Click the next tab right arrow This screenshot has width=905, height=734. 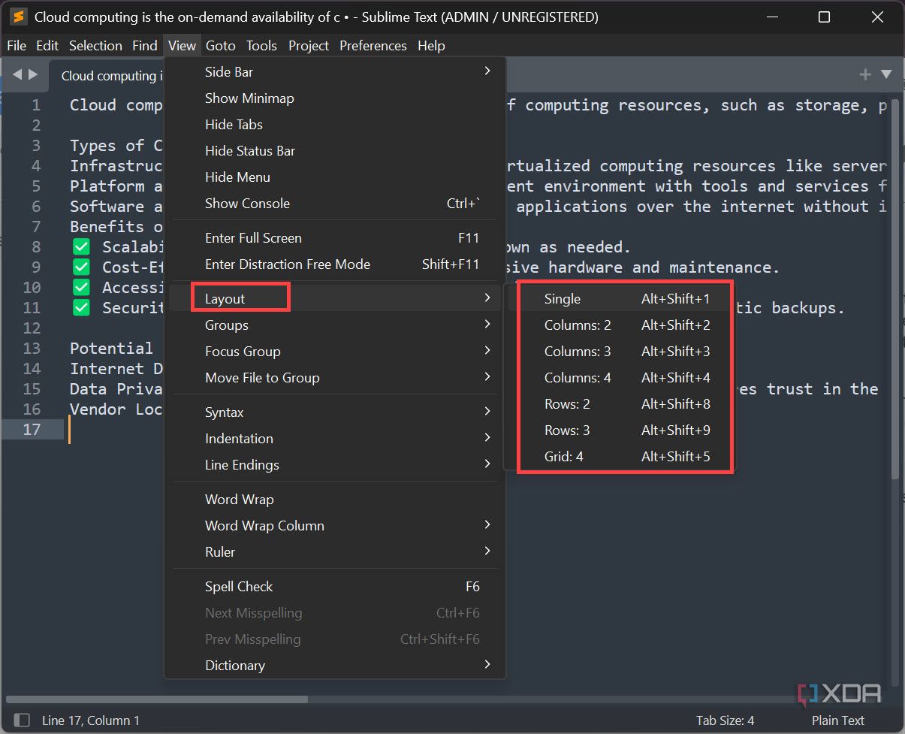point(33,74)
